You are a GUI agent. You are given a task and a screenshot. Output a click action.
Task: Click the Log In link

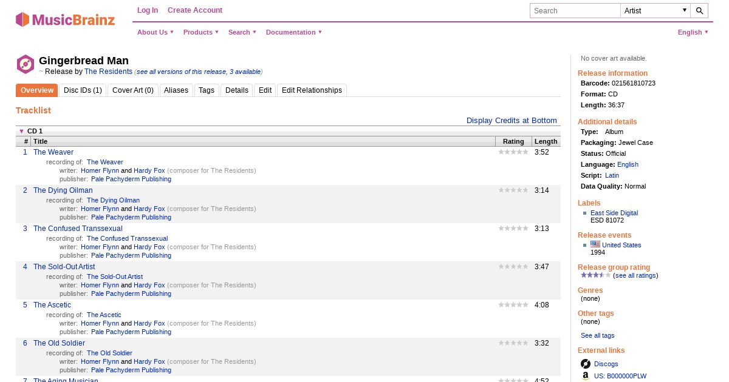pos(148,10)
